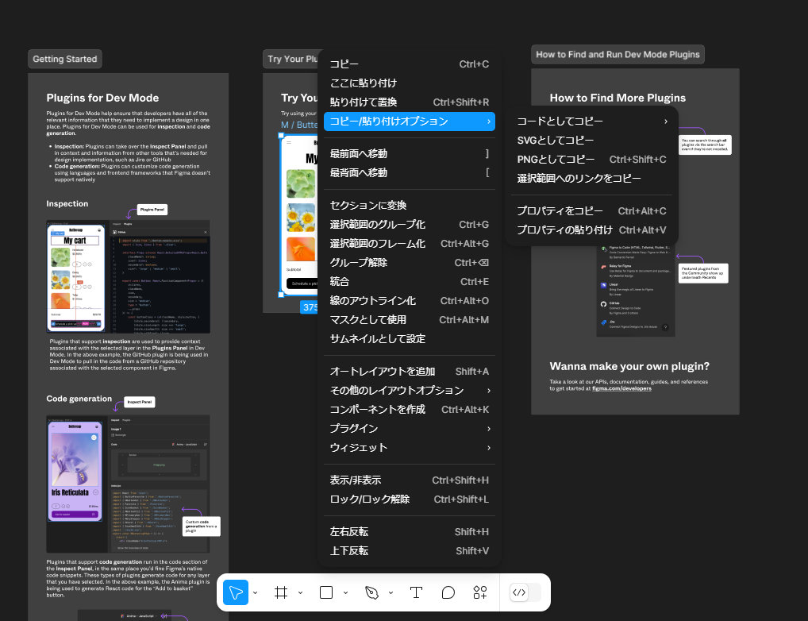Choose 表示/非表示 menu item
Viewport: 808px width, 621px height.
pos(409,480)
